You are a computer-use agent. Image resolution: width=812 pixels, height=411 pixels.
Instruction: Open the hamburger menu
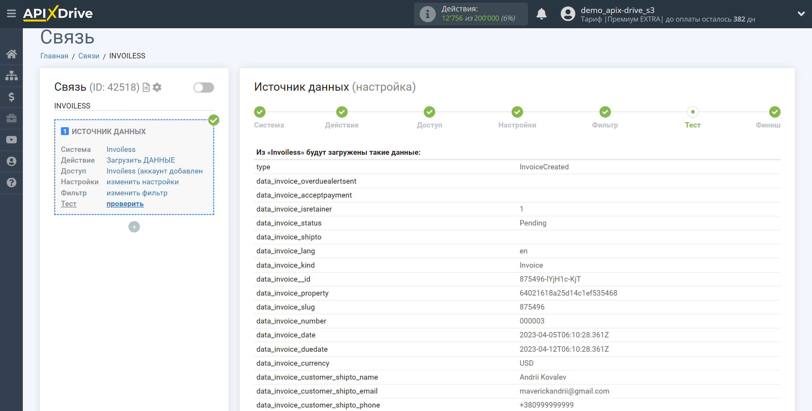click(x=11, y=14)
